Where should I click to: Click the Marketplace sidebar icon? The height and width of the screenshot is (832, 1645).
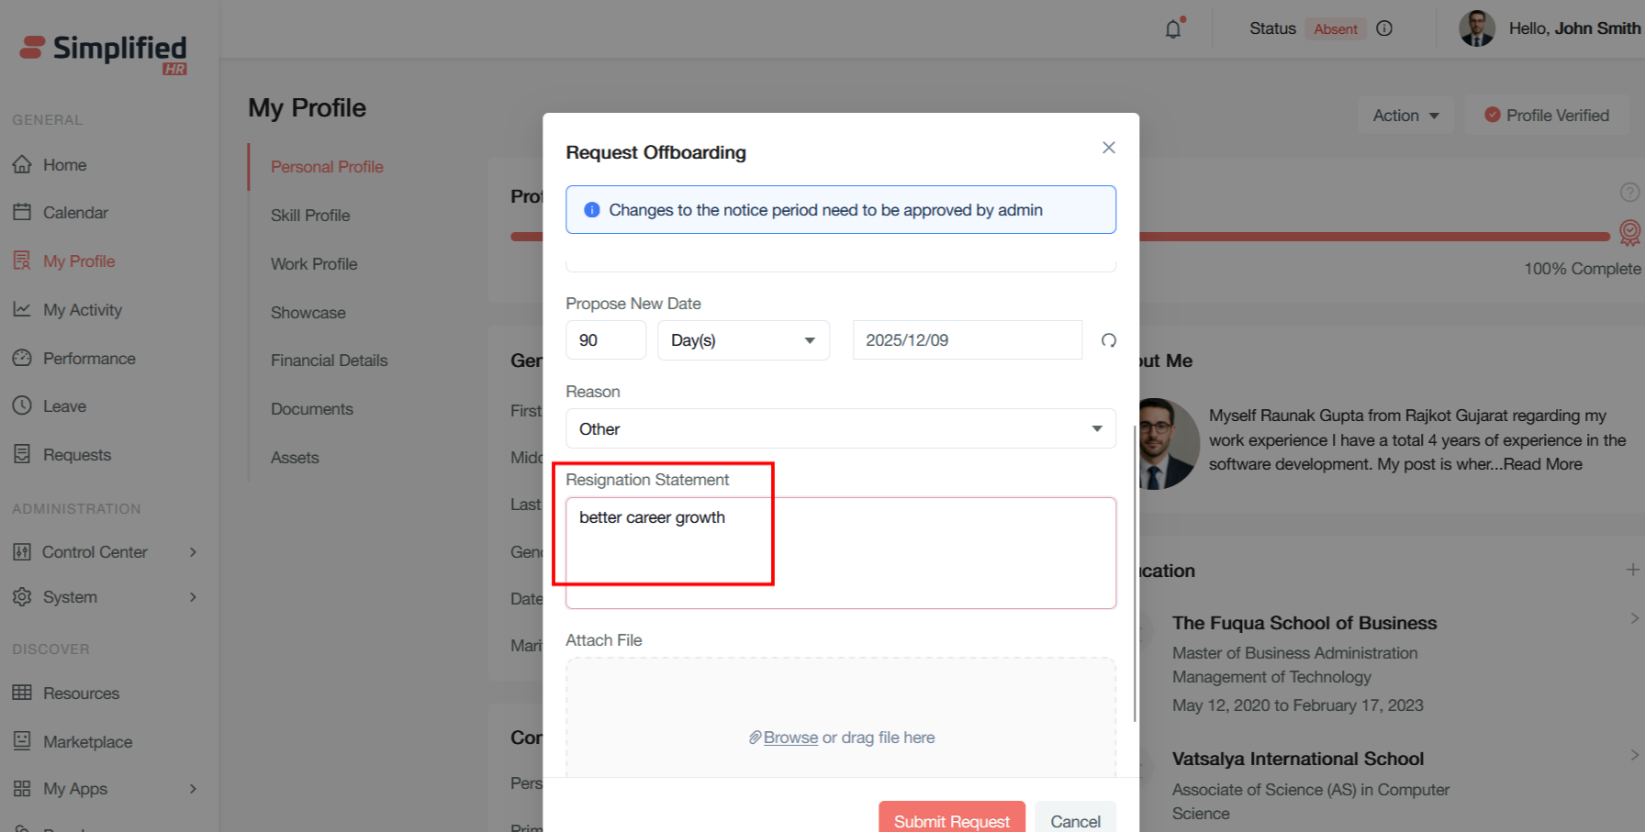point(22,741)
